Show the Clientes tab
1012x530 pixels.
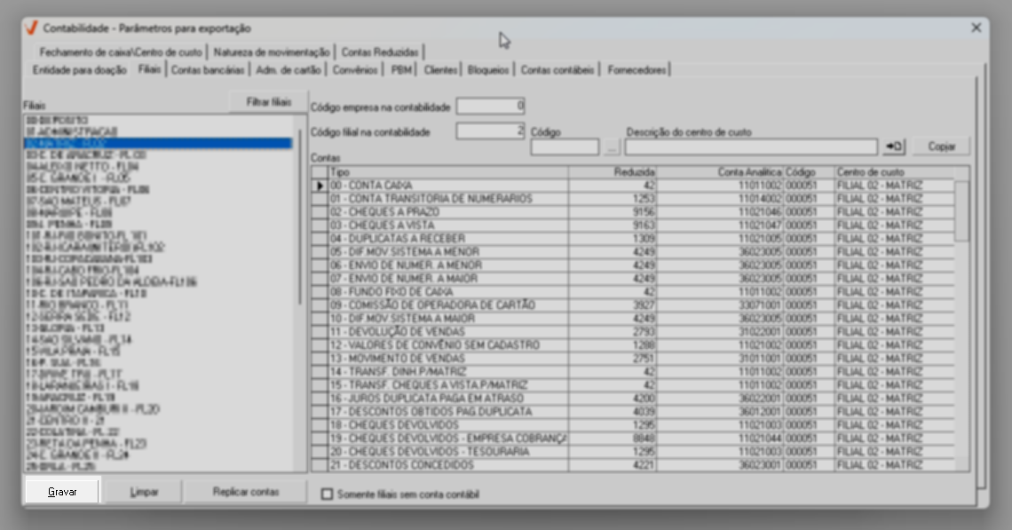pos(441,70)
